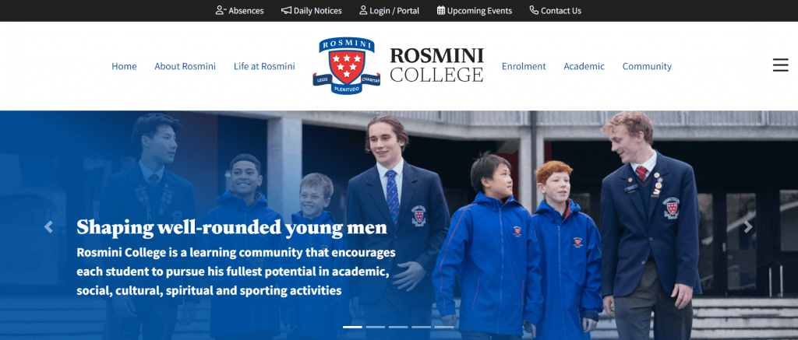Click the Rosmini College title text
This screenshot has height=340, width=798.
pos(436,65)
